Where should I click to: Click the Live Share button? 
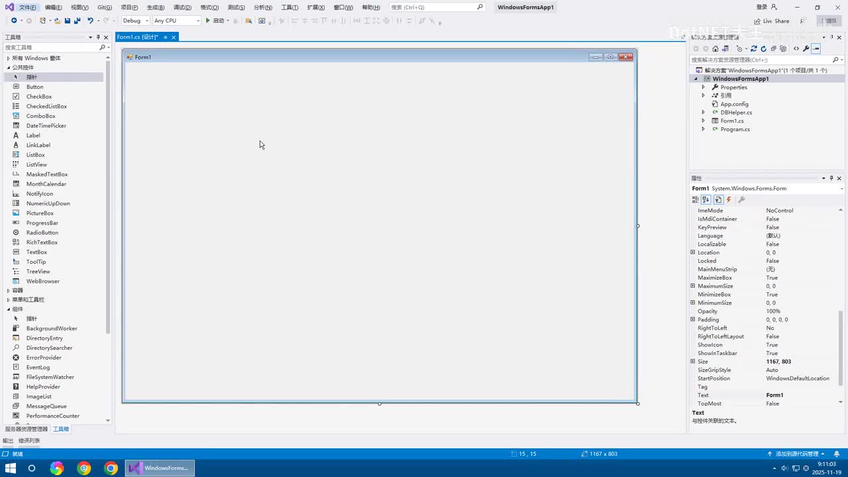tap(772, 21)
